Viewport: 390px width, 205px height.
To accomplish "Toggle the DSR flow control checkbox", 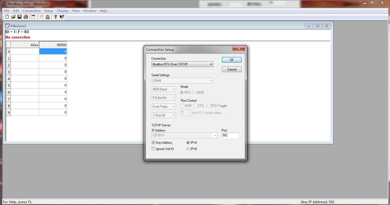I will [x=183, y=106].
